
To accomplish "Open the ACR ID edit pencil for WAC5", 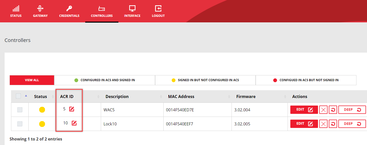I will (72, 109).
